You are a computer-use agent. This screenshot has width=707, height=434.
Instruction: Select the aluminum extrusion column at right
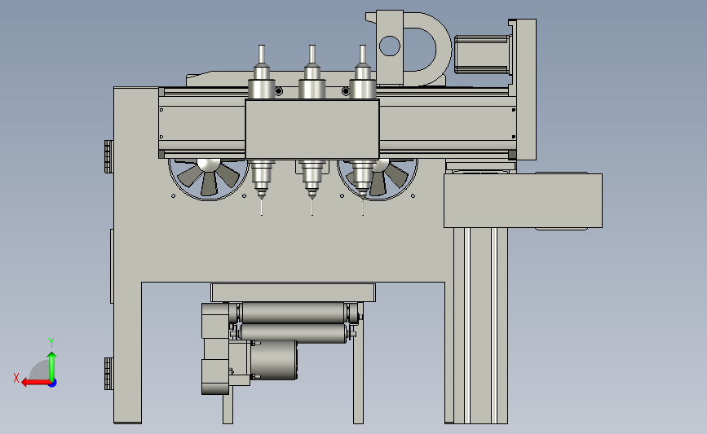pos(480,326)
